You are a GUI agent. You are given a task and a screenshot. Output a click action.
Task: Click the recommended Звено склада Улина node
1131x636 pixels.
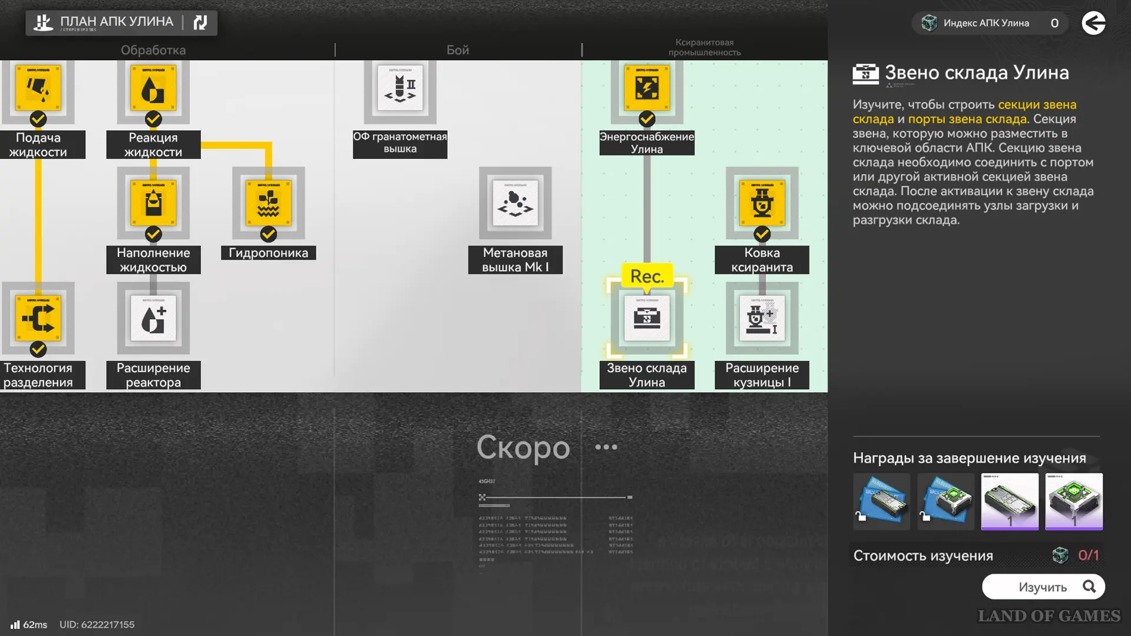[x=647, y=319]
